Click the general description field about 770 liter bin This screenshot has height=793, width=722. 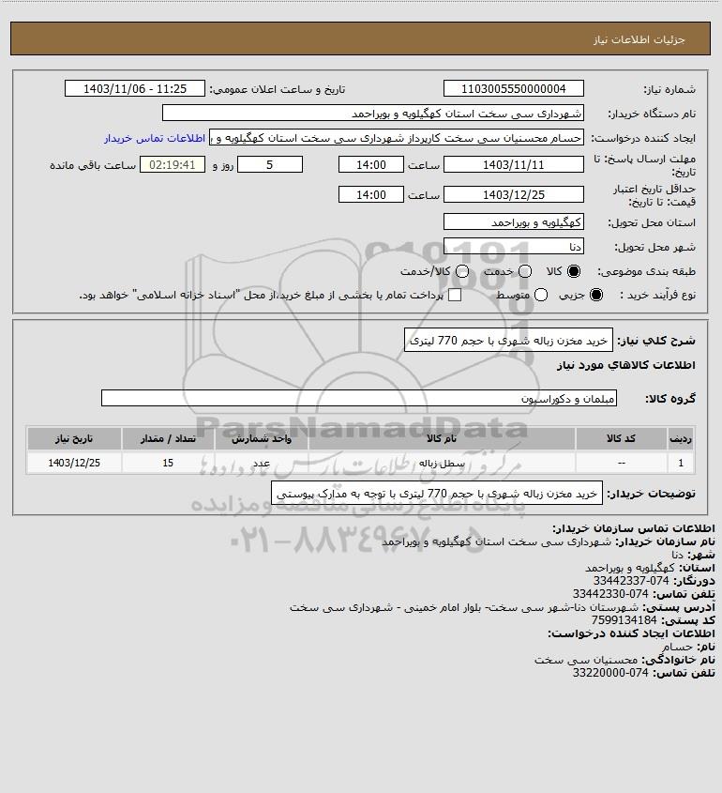pyautogui.click(x=508, y=341)
